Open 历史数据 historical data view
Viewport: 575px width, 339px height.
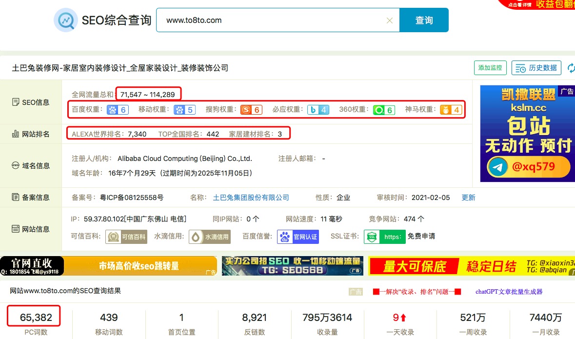[x=536, y=68]
